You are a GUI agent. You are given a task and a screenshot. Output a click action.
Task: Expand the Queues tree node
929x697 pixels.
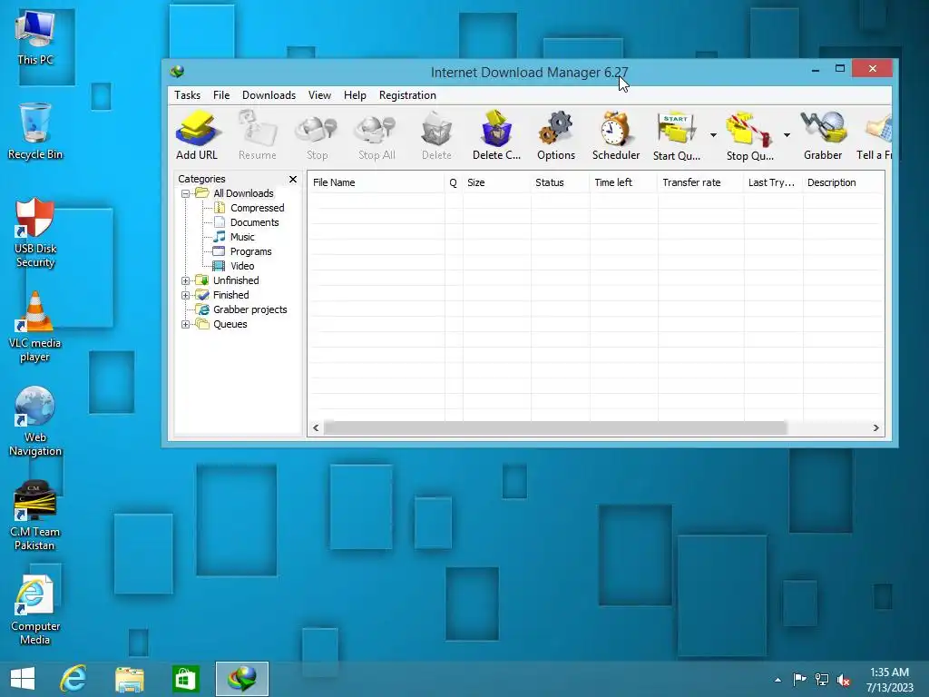185,324
